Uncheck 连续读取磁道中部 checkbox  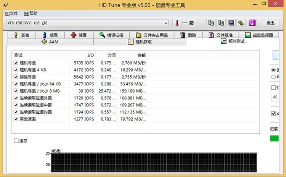pos(16,105)
